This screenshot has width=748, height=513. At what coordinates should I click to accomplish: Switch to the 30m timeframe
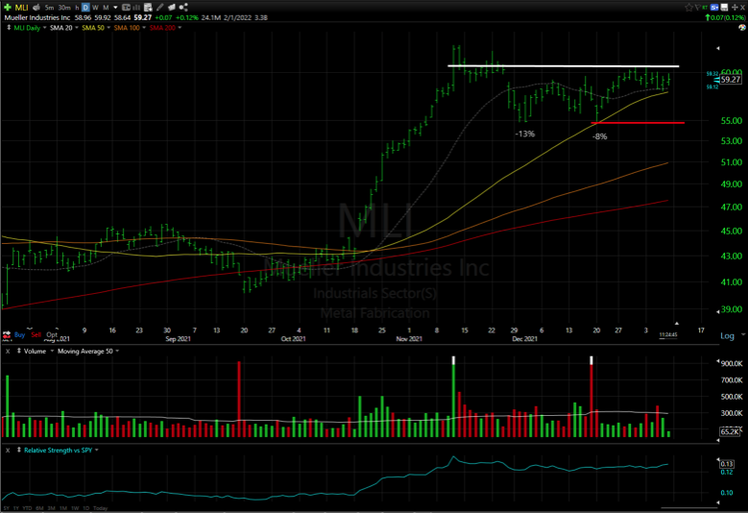[x=64, y=8]
